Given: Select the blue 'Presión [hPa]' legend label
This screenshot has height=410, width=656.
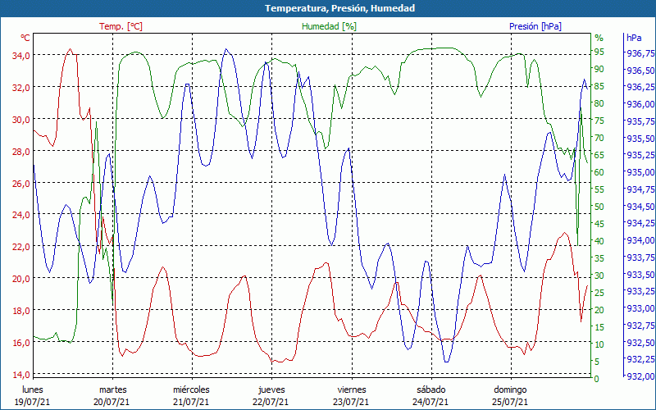Looking at the screenshot, I should pos(535,26).
